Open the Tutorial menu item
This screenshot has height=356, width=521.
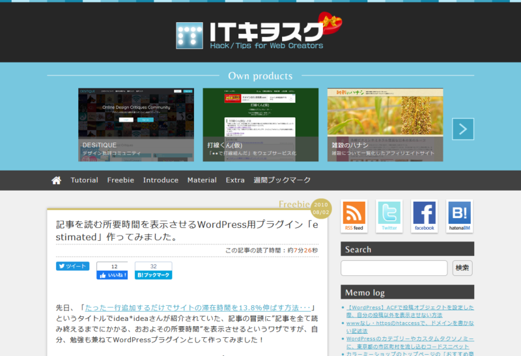(x=84, y=180)
